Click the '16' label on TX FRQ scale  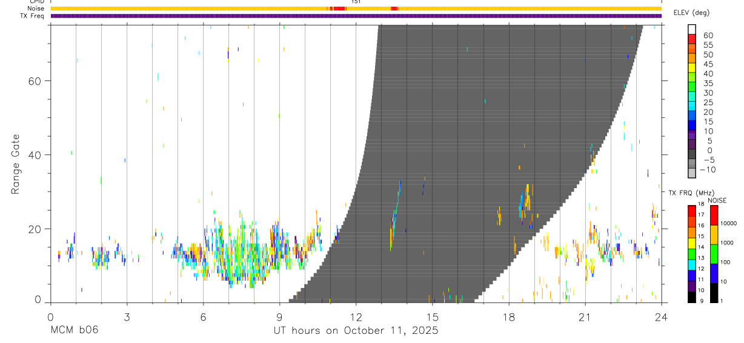700,225
